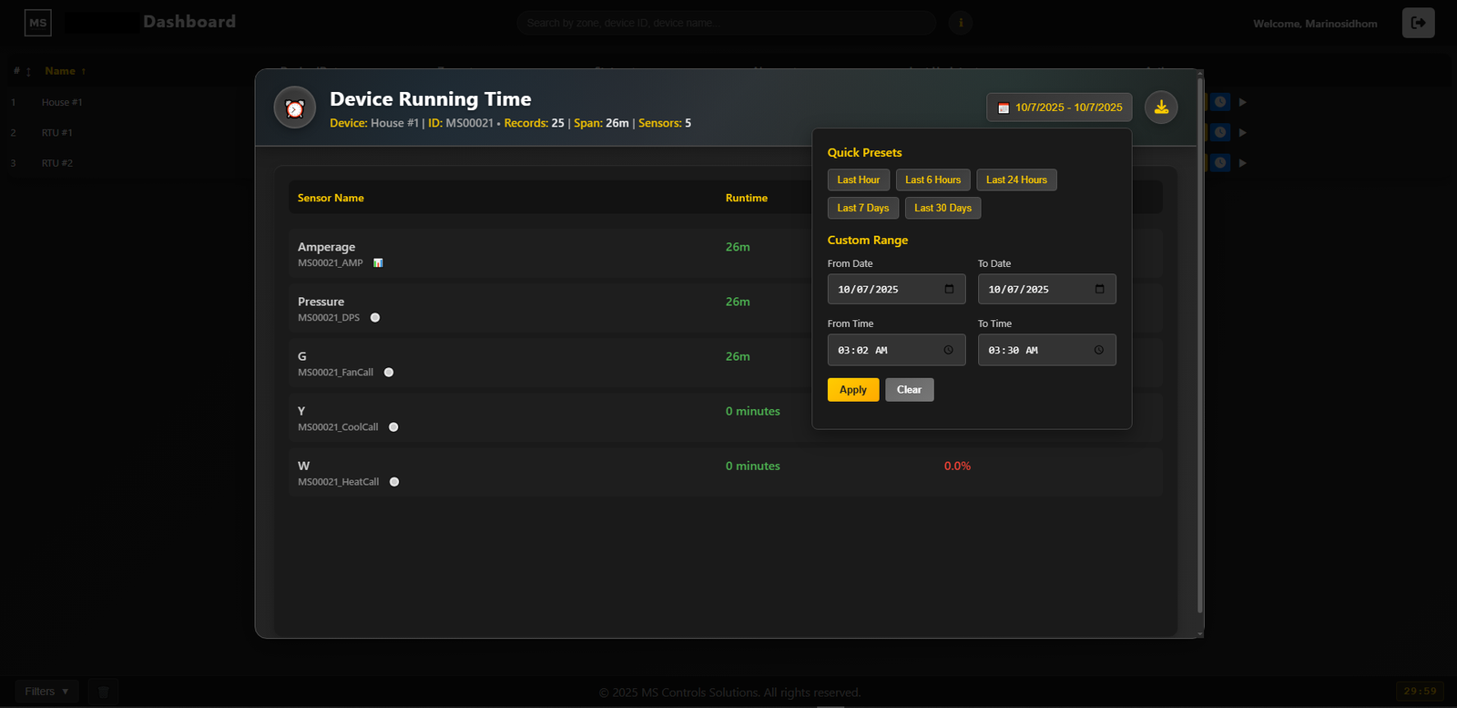The height and width of the screenshot is (708, 1457).
Task: Click the MS logo in the top bar
Action: pos(37,23)
